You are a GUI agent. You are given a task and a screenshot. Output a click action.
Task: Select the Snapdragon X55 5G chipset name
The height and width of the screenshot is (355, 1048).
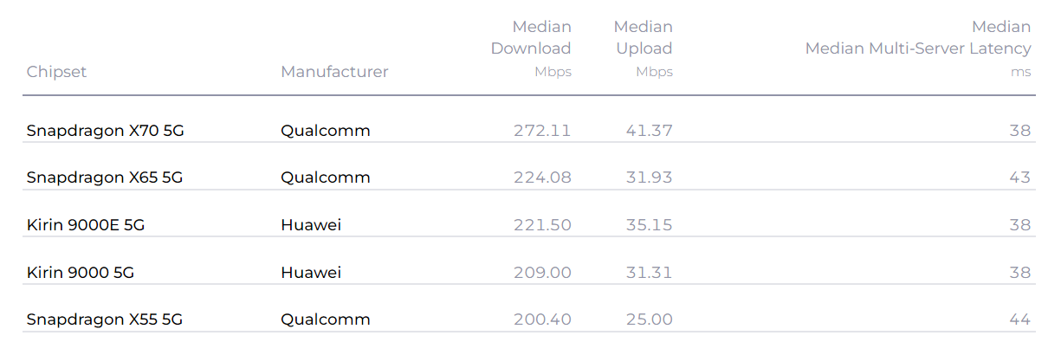pyautogui.click(x=105, y=319)
